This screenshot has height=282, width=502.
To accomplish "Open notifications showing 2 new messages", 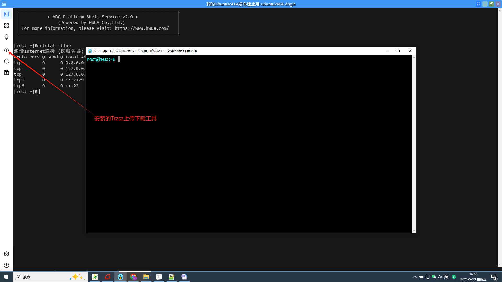I will [x=494, y=277].
